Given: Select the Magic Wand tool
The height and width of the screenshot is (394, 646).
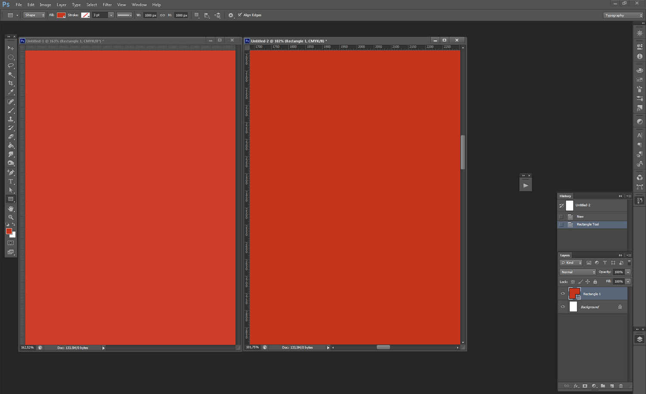Looking at the screenshot, I should click(11, 74).
